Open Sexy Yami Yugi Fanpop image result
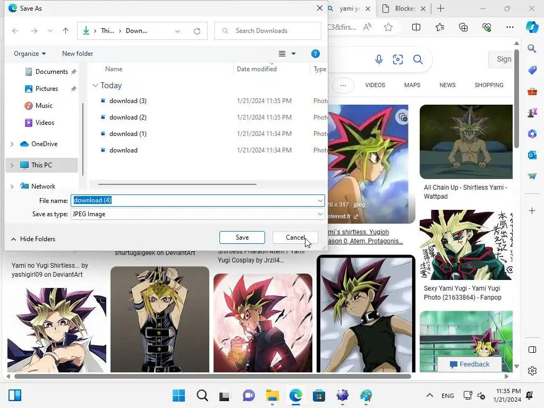 coord(466,244)
